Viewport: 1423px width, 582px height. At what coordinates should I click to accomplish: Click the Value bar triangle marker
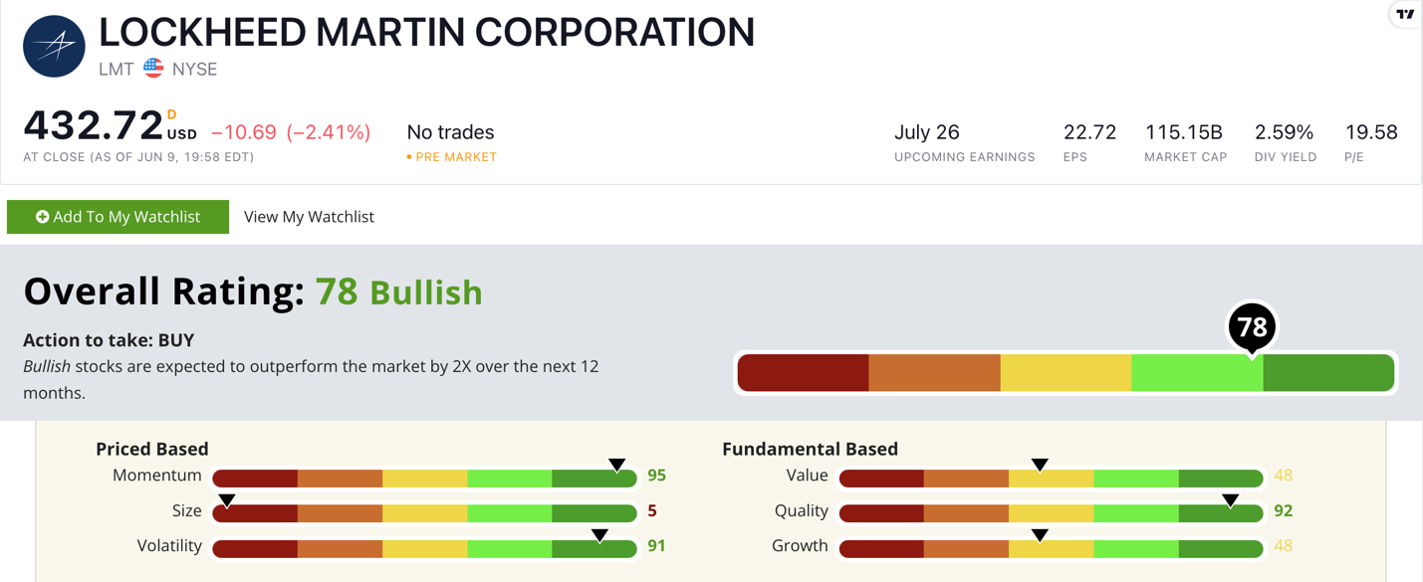pyautogui.click(x=1040, y=465)
